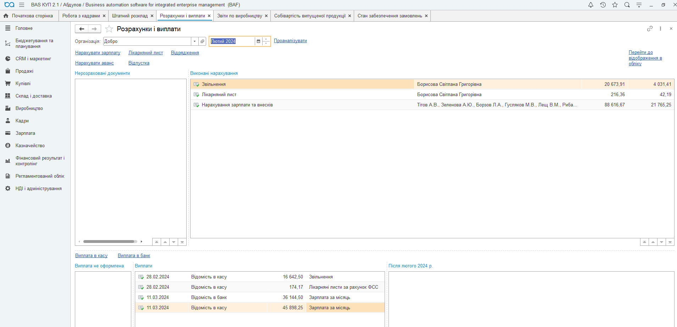
Task: Open the more actions kebab menu
Action: click(660, 29)
